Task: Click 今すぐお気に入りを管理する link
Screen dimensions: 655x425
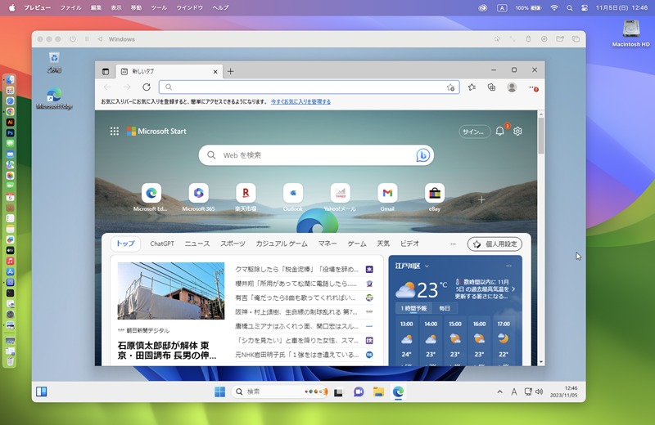Action: click(300, 101)
